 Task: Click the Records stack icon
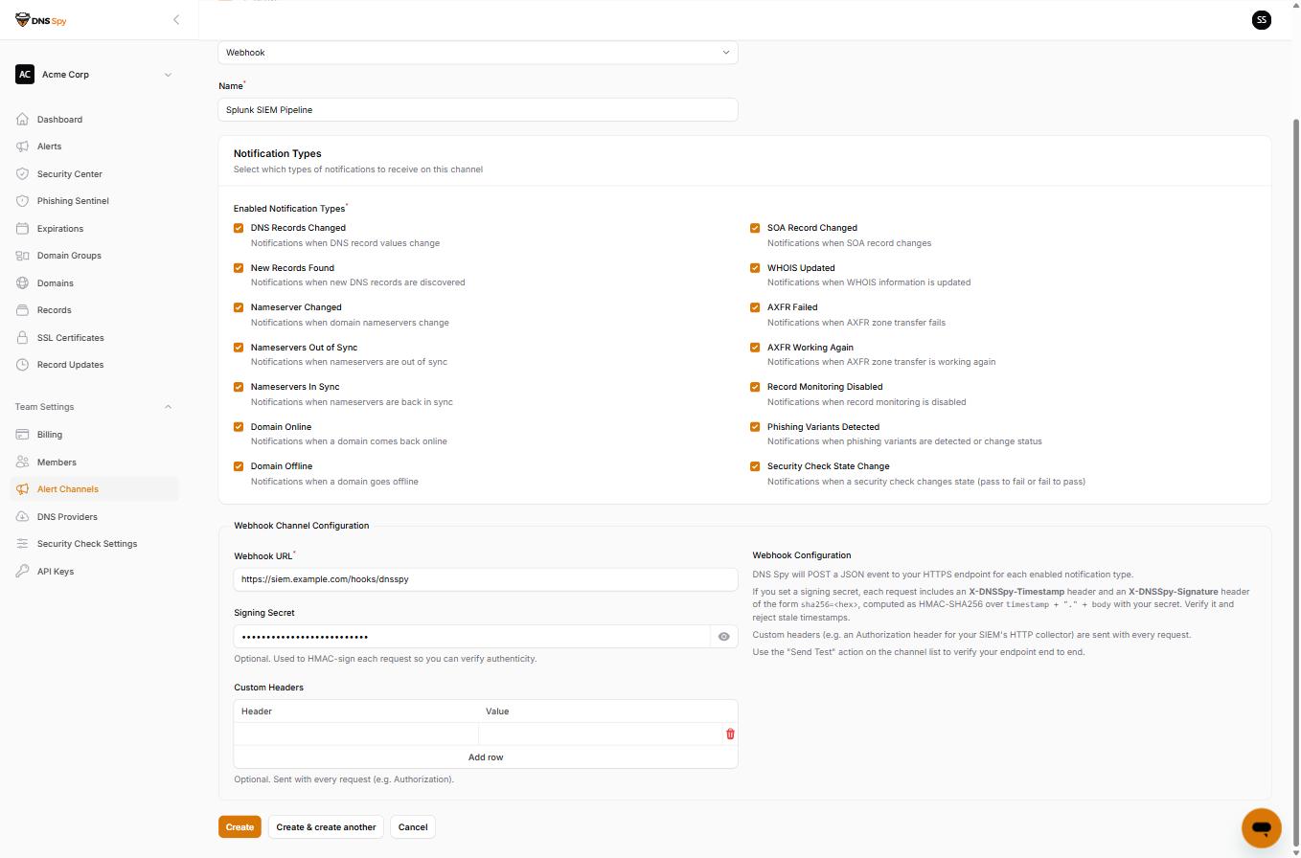pos(22,310)
